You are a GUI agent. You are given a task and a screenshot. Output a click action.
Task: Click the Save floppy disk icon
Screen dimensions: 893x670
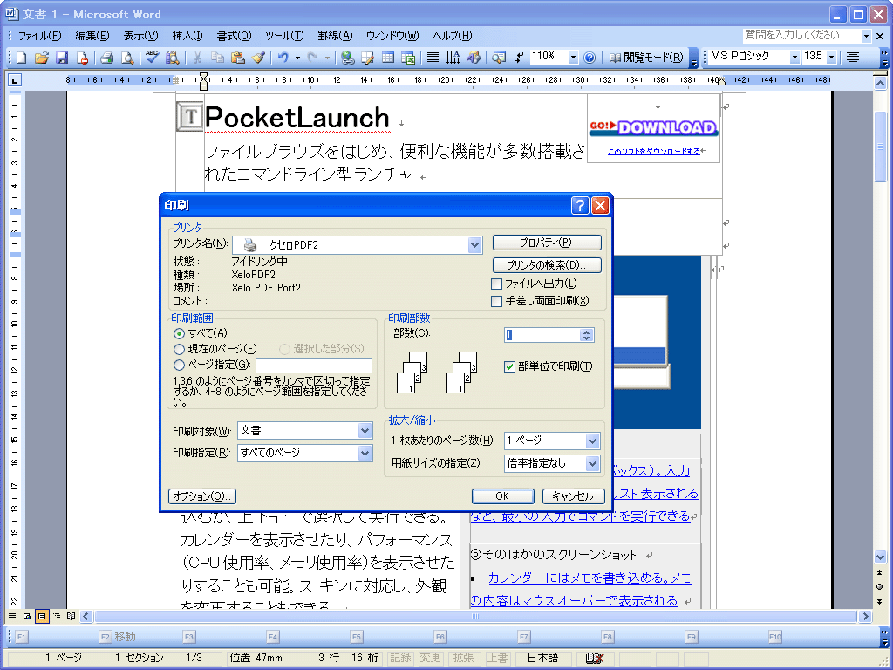point(62,58)
